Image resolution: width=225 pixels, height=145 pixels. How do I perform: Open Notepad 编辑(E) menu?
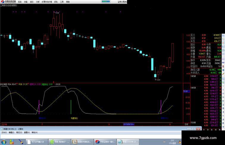[x=12, y=132]
